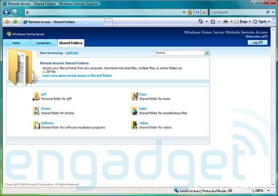Click the Internet Explorer title bar icon
Image resolution: width=278 pixels, height=196 pixels.
click(5, 4)
